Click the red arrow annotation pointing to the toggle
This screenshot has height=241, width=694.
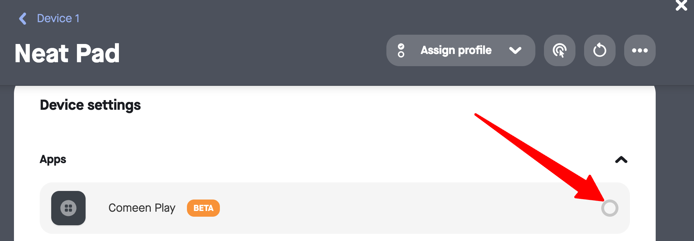(541, 157)
